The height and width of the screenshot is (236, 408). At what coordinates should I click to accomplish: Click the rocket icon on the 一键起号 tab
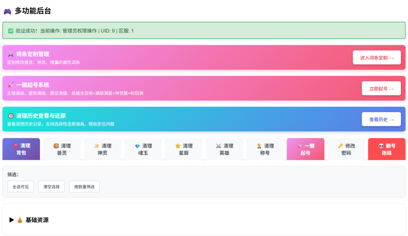[300, 146]
